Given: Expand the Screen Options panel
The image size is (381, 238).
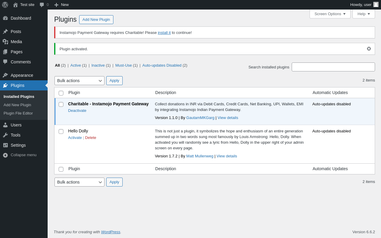Looking at the screenshot, I should [x=330, y=14].
